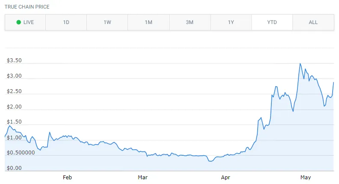
Task: Select the 1Y time range
Action: point(231,22)
